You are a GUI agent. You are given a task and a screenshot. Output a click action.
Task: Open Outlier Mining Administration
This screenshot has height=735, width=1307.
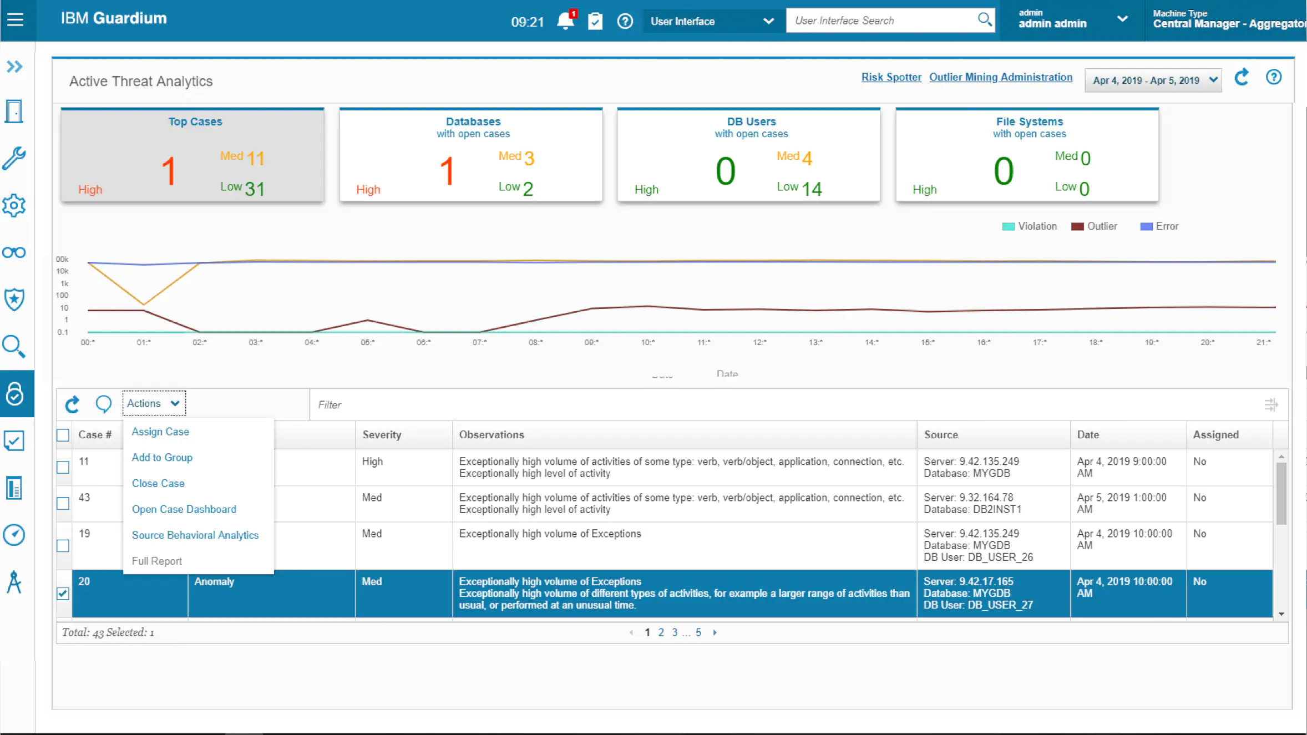tap(1000, 77)
